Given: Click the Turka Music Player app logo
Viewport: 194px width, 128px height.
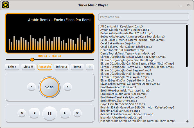Looking at the screenshot, I should point(5,5).
